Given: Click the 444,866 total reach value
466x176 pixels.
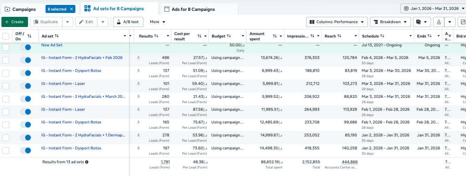Looking at the screenshot, I should 349,162.
